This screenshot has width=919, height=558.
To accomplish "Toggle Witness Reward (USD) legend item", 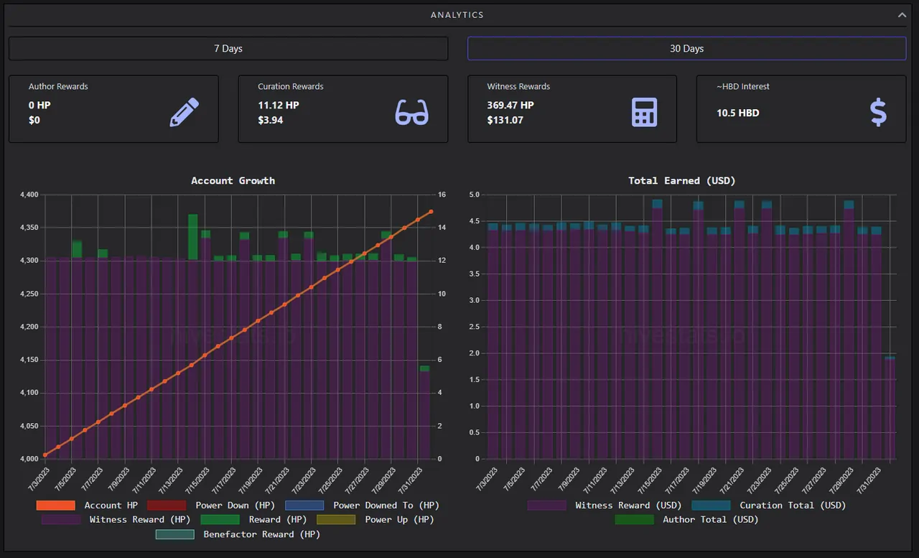I will (x=605, y=506).
